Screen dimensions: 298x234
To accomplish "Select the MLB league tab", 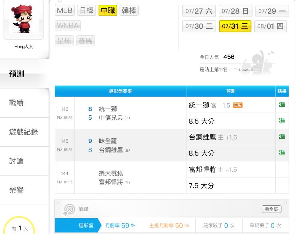I will pyautogui.click(x=65, y=10).
